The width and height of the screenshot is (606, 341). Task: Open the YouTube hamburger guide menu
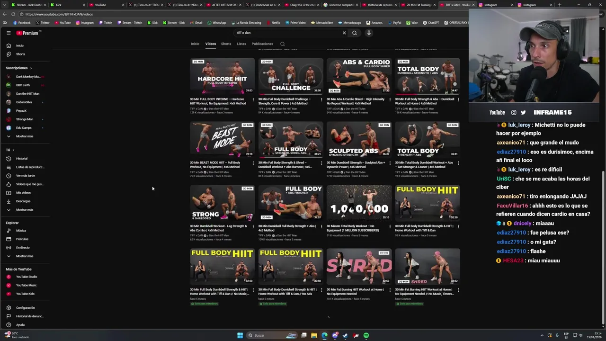pyautogui.click(x=9, y=33)
